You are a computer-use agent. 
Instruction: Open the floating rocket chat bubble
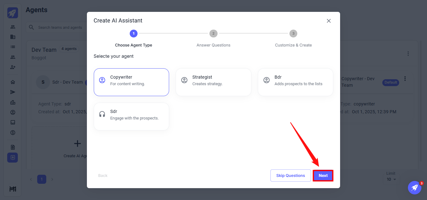click(x=414, y=188)
